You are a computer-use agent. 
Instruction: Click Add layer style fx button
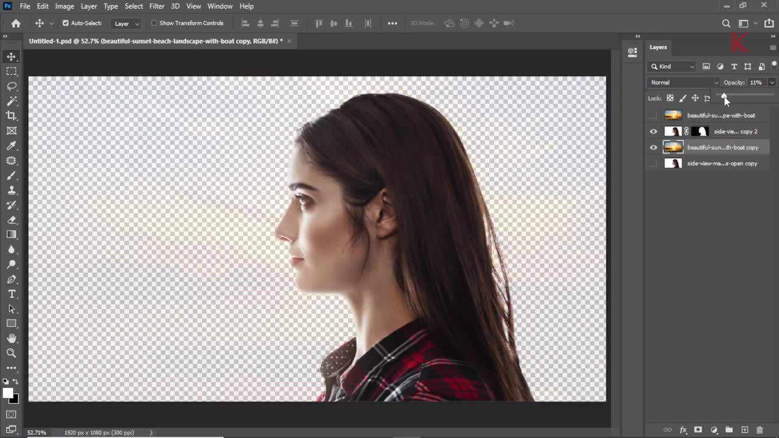pyautogui.click(x=683, y=430)
